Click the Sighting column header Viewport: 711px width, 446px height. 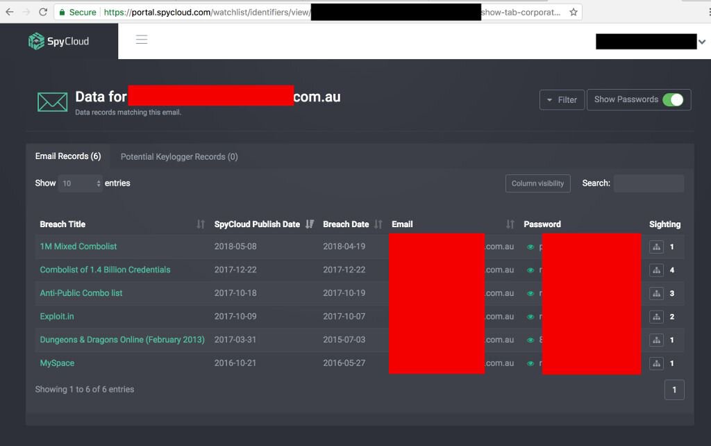pos(664,224)
